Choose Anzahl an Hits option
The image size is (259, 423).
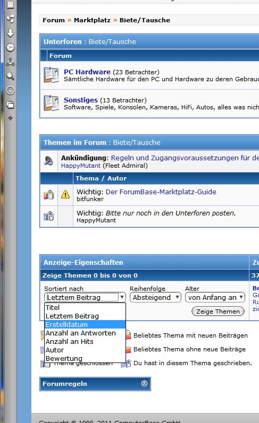(85, 341)
